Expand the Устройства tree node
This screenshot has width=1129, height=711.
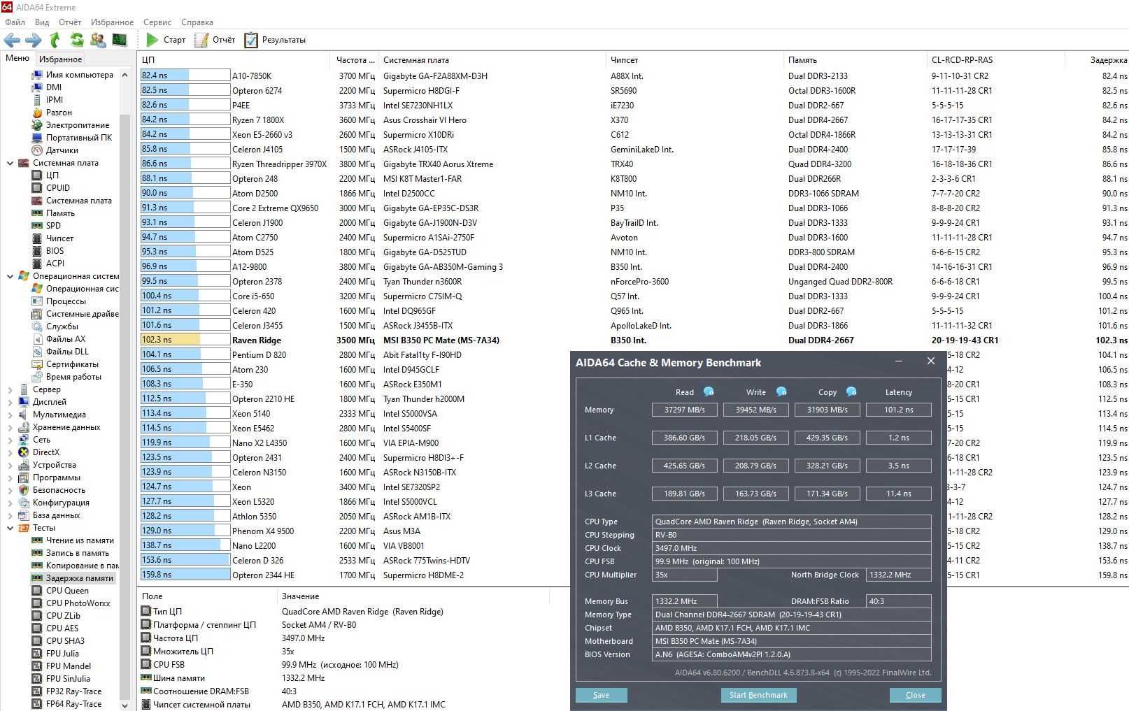point(10,465)
